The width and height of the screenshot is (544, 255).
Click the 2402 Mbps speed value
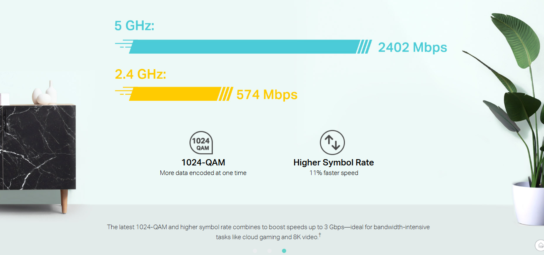(412, 47)
